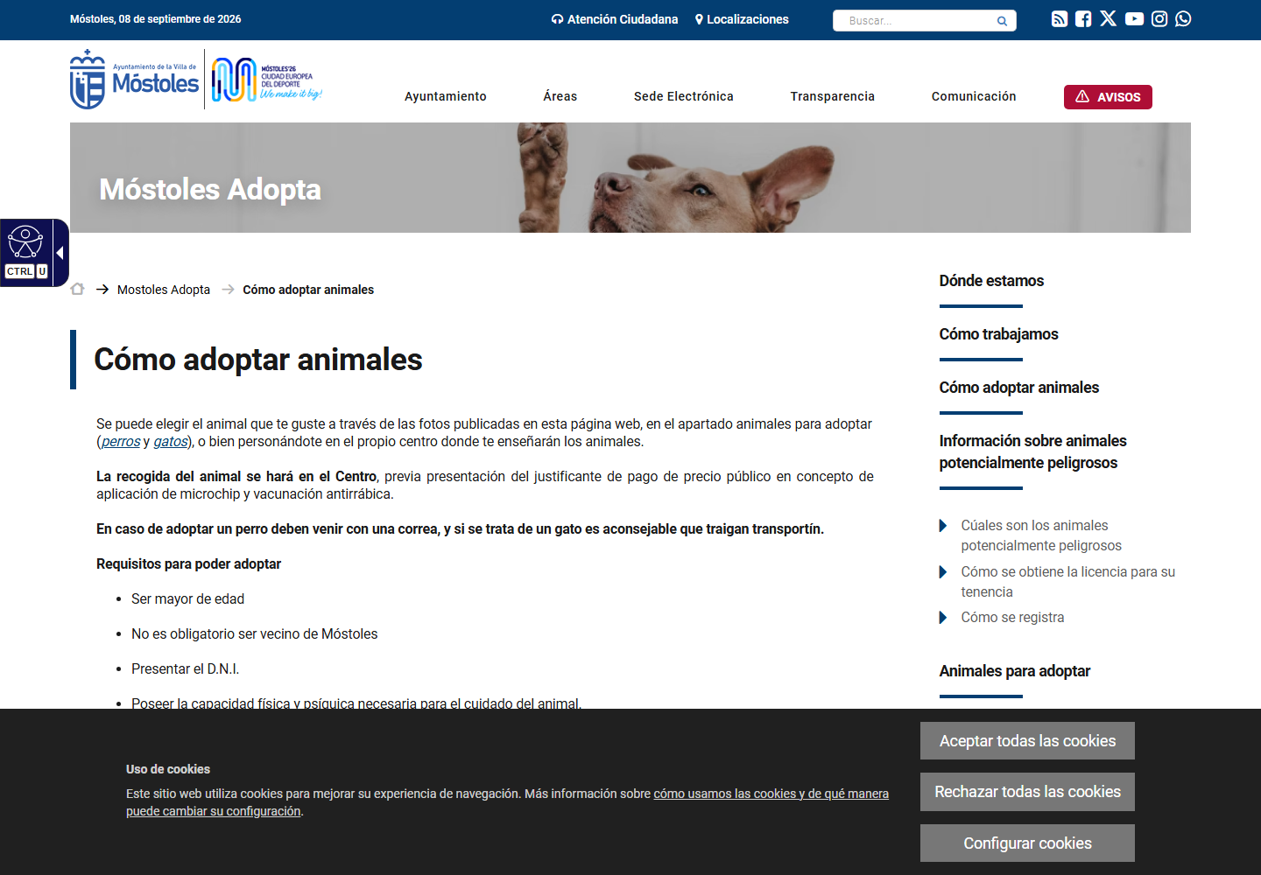Open the WhatsApp icon

1183,19
